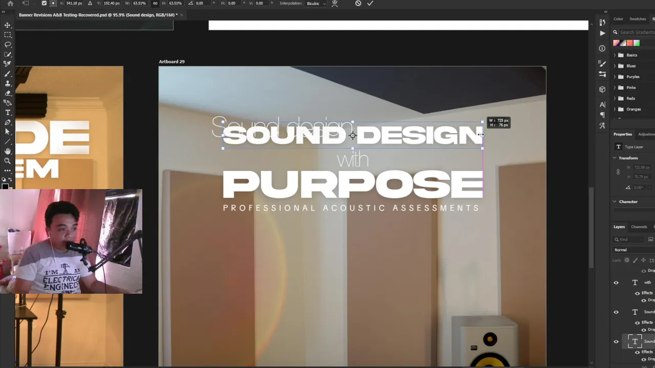Hide Effects under the 'with' layer

point(637,293)
